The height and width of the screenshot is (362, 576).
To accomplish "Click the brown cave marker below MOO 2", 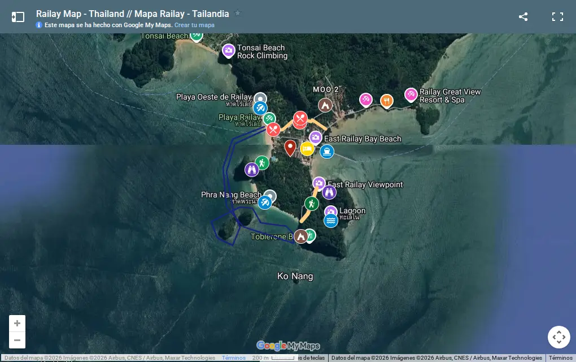I will click(x=325, y=105).
